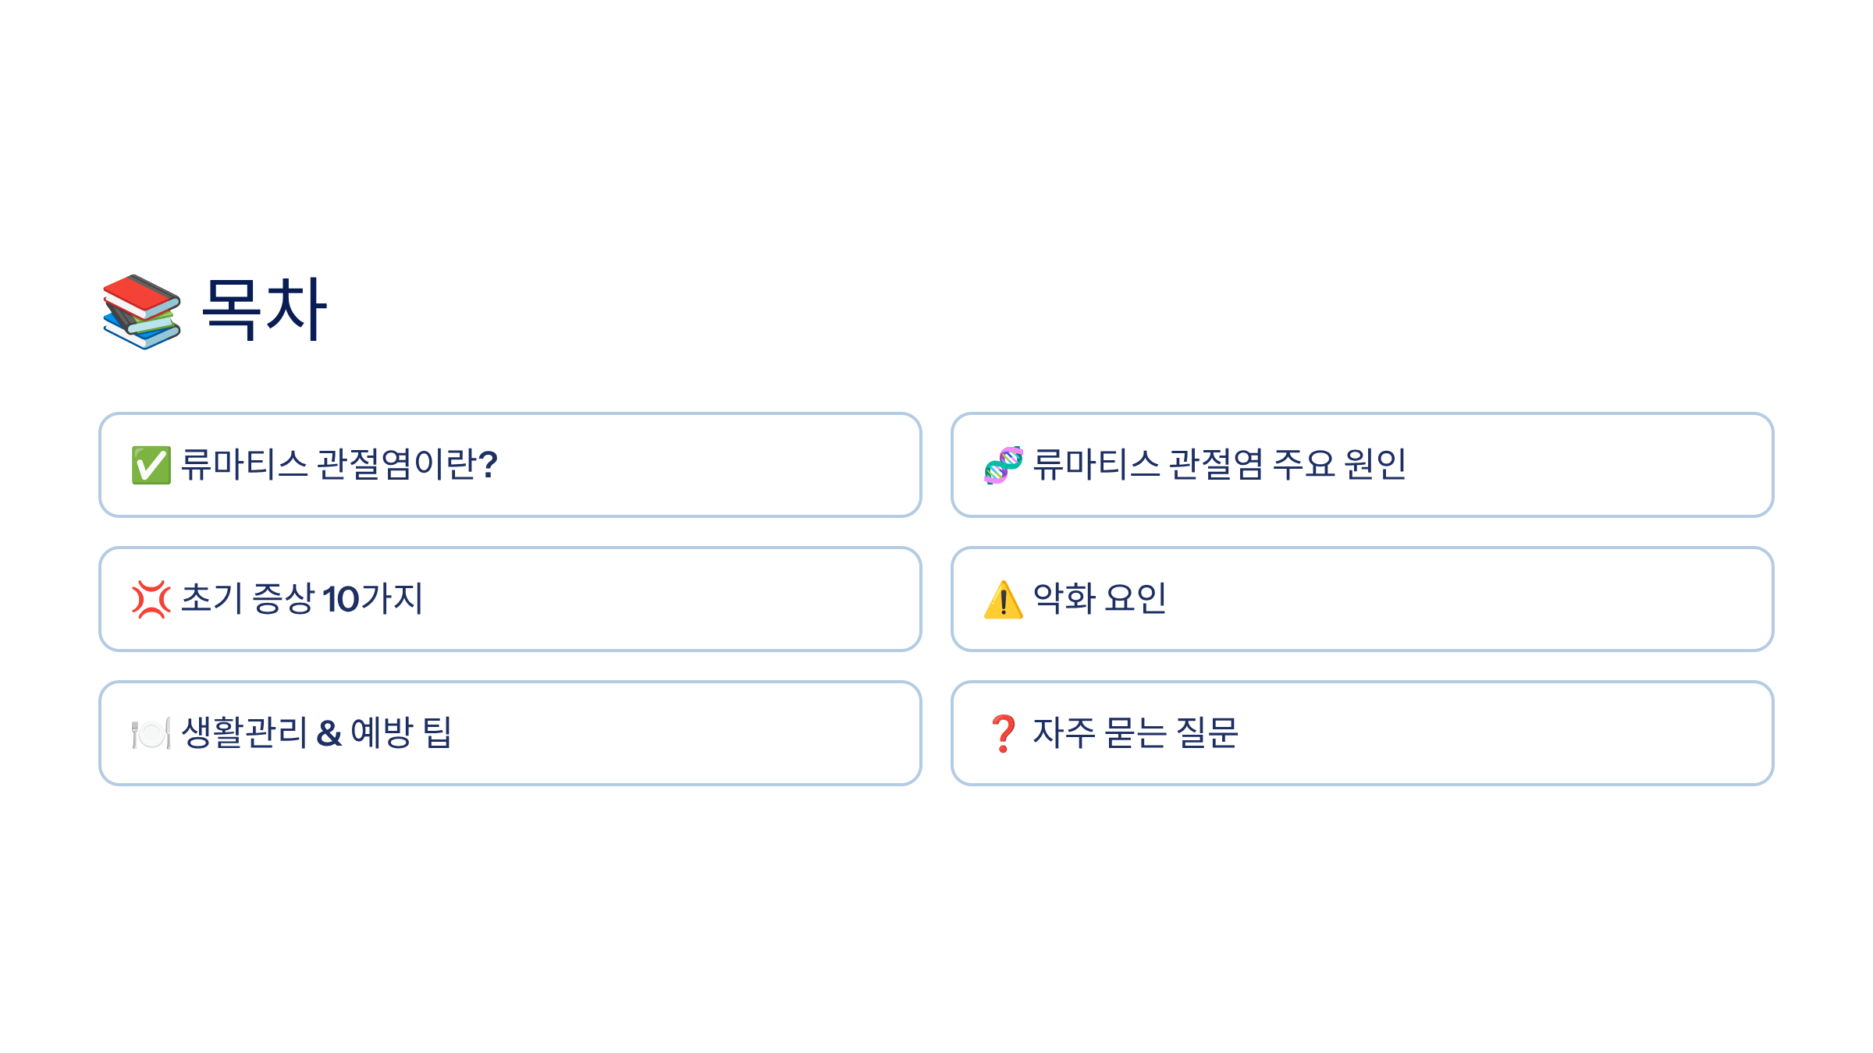Click the 생활관리 & 예방 팁 label text
The width and height of the screenshot is (1873, 1053).
click(x=317, y=733)
